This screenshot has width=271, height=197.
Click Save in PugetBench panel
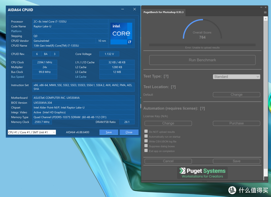[x=236, y=161]
